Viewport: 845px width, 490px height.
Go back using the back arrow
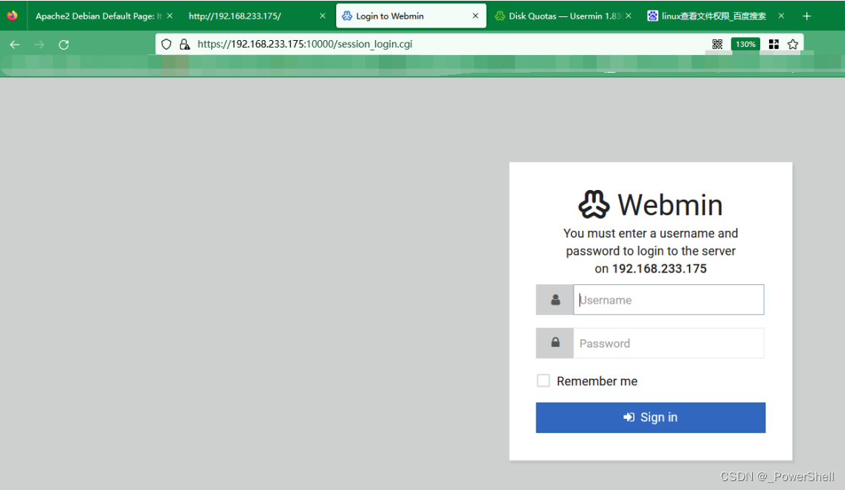15,45
